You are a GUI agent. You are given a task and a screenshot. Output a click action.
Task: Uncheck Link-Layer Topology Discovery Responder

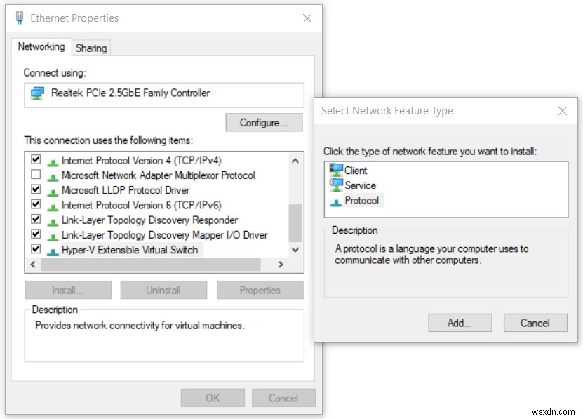pos(36,219)
